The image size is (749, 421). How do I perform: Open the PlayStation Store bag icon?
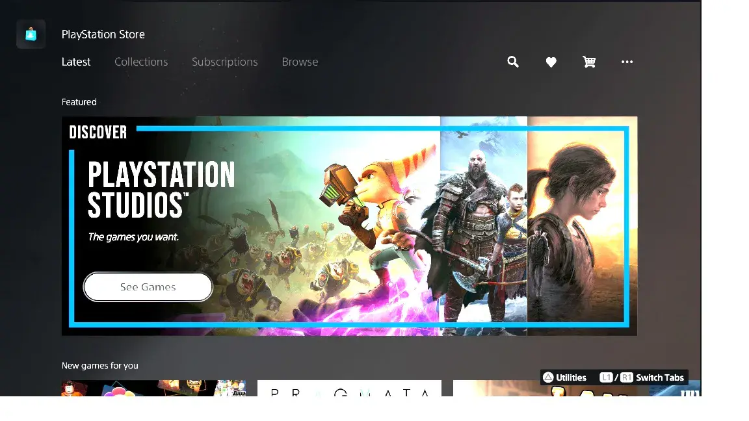point(31,34)
